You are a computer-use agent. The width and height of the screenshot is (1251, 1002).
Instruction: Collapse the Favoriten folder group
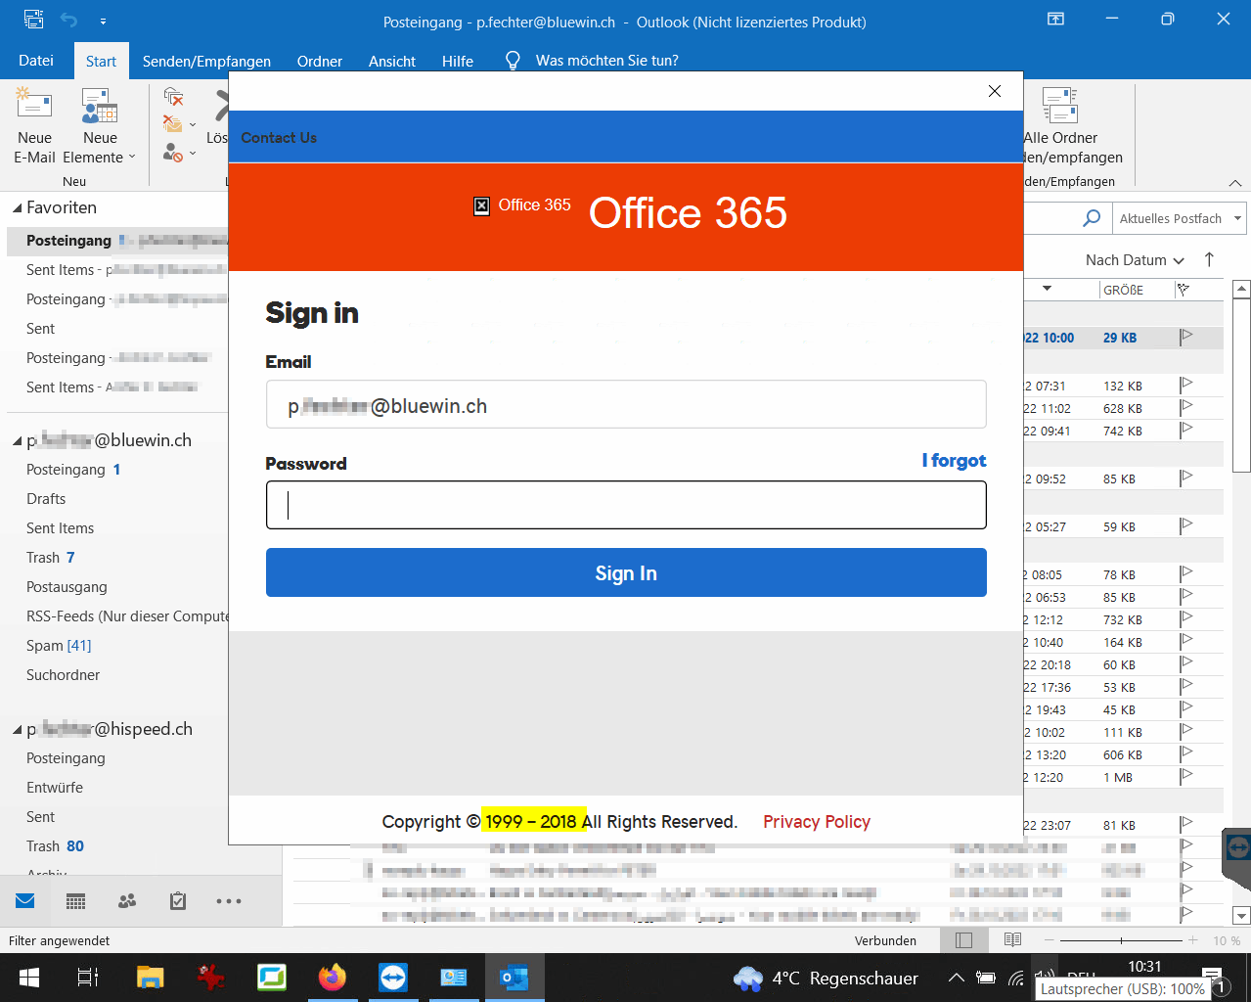[x=17, y=208]
